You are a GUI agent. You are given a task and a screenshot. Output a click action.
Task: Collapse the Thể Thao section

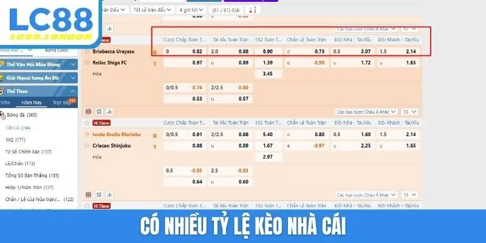pyautogui.click(x=39, y=91)
